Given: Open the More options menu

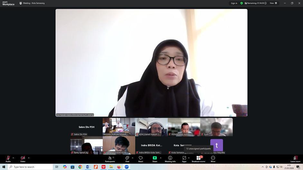Looking at the screenshot, I should point(213,159).
